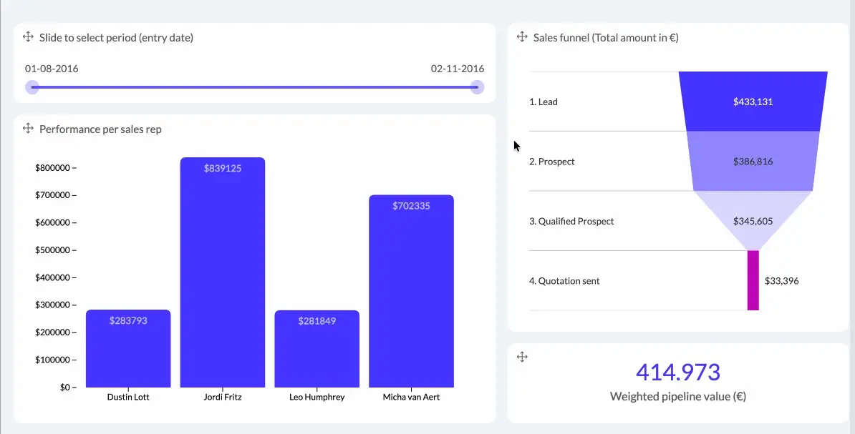Click the middle of the period slider track
Image resolution: width=855 pixels, height=434 pixels.
pos(255,87)
